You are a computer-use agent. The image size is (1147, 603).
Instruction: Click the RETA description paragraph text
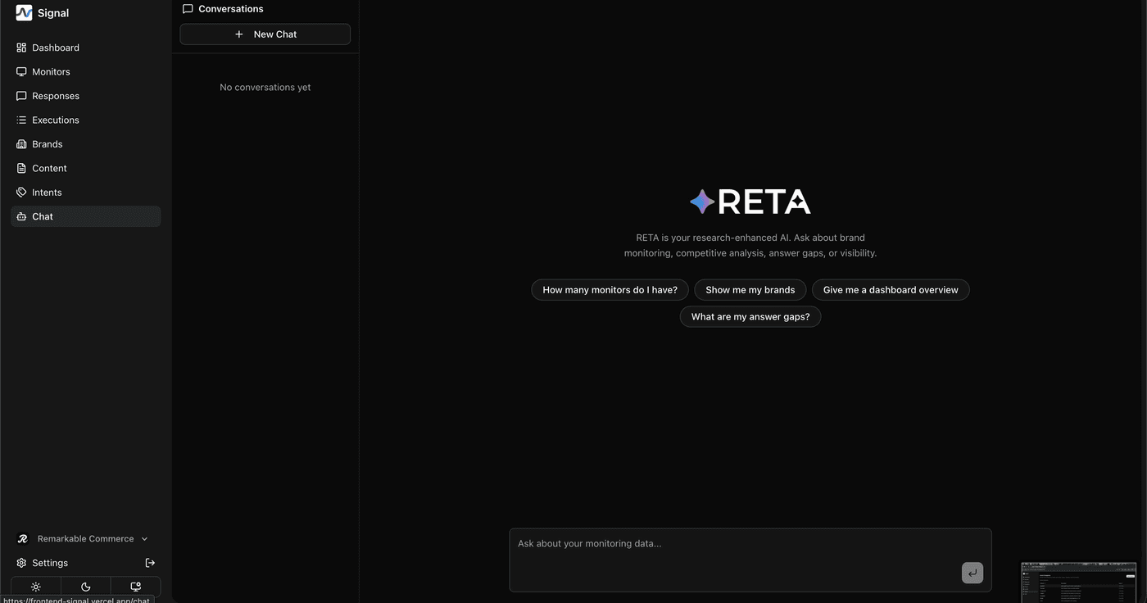pyautogui.click(x=750, y=246)
